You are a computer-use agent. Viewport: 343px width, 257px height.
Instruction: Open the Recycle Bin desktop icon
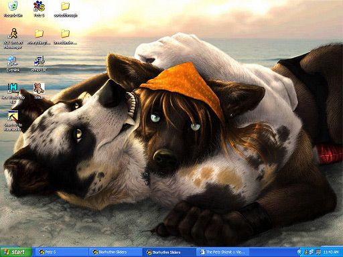[13, 9]
